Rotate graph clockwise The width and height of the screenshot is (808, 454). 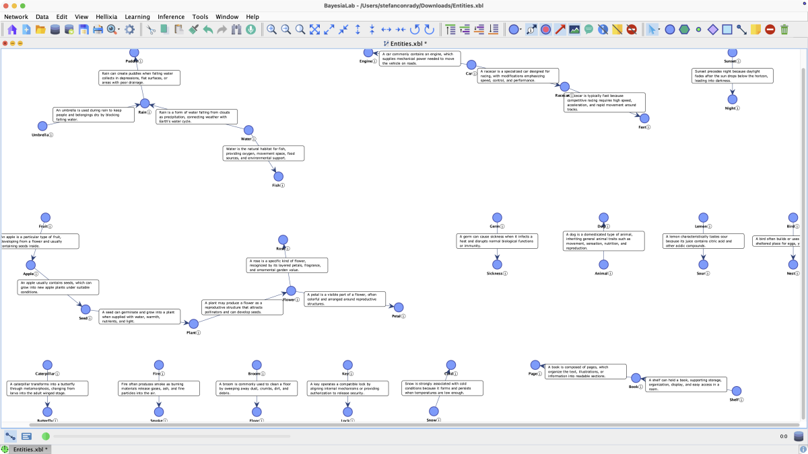pyautogui.click(x=428, y=30)
